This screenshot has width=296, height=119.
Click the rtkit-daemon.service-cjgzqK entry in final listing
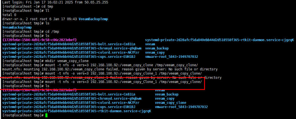tap(77, 111)
